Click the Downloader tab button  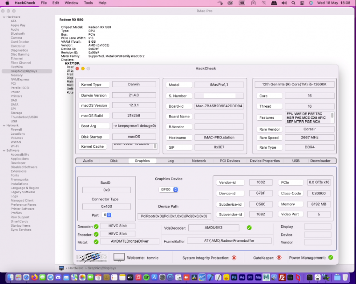click(x=320, y=161)
